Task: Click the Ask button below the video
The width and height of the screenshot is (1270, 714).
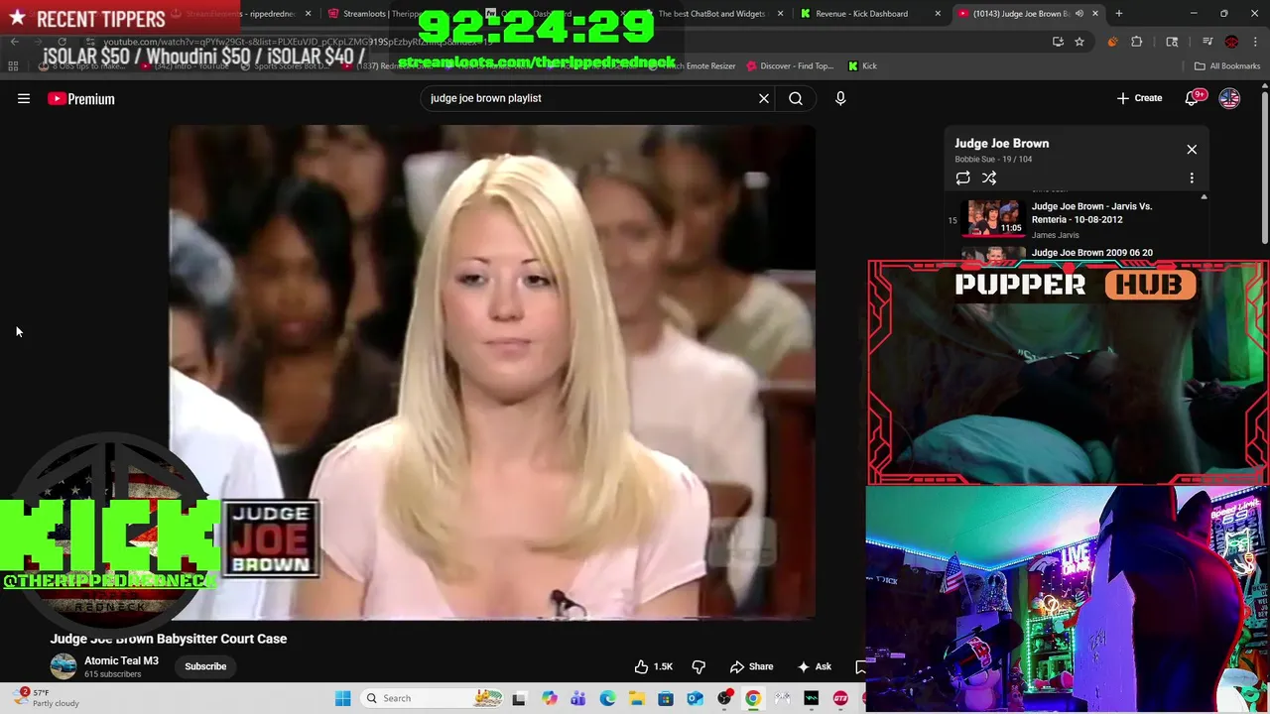Action: 814,666
